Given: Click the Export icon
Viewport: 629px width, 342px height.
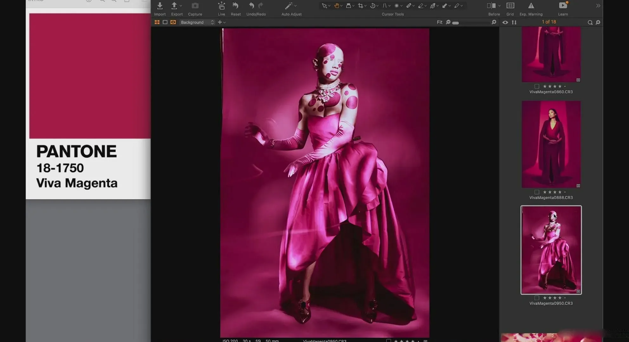Looking at the screenshot, I should point(174,6).
